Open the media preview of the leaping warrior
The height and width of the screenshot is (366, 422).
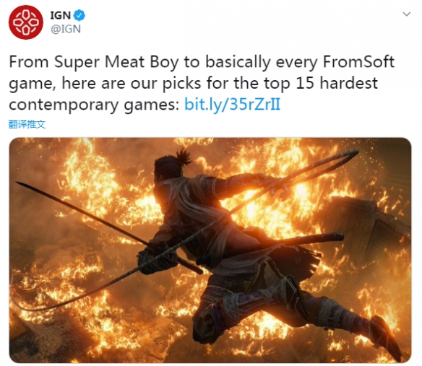(210, 250)
